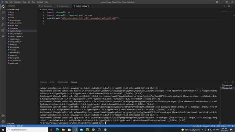Open the Explorer view in activity bar
235x132 pixels.
(3, 7)
